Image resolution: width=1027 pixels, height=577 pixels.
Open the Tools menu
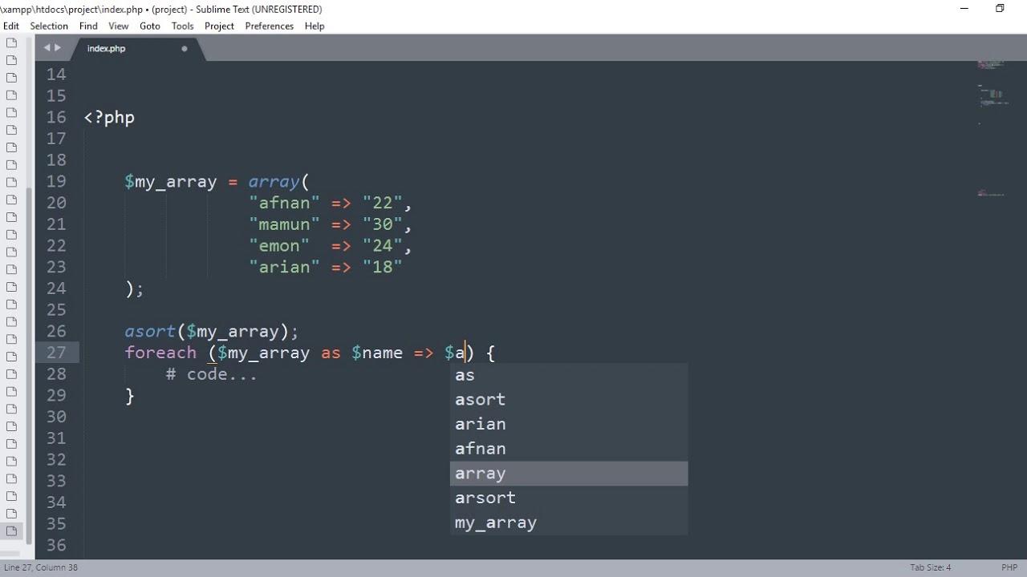182,26
